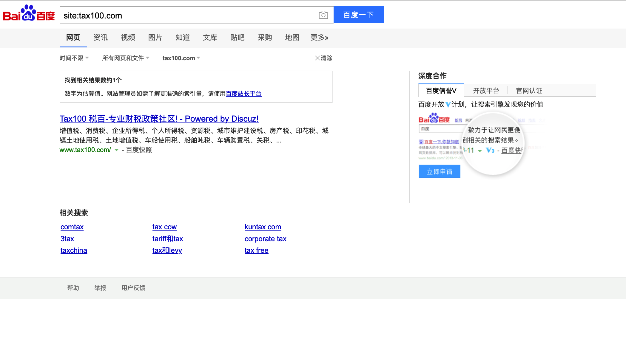This screenshot has width=626, height=341.
Task: Open related search tariff和tax
Action: click(168, 239)
